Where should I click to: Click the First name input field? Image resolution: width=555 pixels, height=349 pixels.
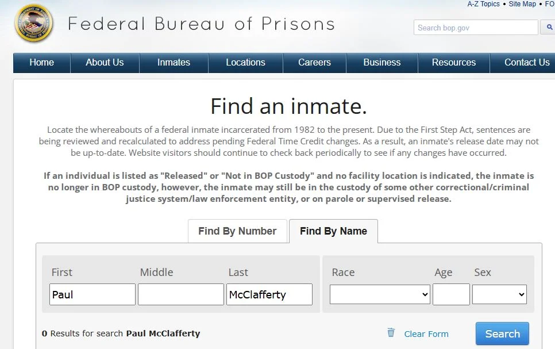92,294
